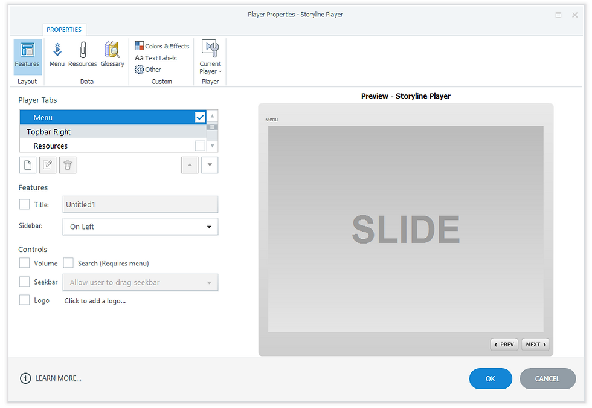Click the edit player tab pencil icon
Screen dimensions: 592x408
(x=48, y=165)
